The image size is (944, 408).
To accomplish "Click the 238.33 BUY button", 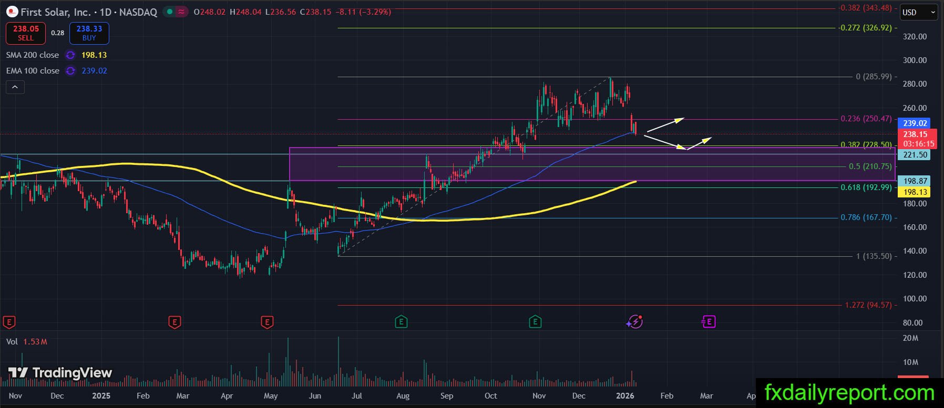I will [x=89, y=33].
